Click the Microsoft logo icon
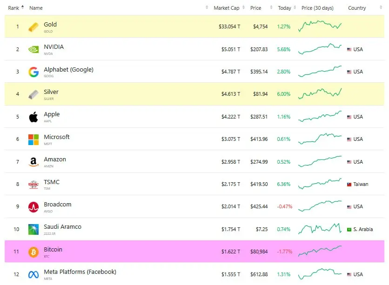This screenshot has height=285, width=389. pos(34,139)
